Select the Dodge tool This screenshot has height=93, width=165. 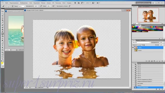(3, 41)
